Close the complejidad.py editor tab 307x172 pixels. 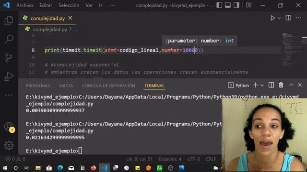[71, 18]
